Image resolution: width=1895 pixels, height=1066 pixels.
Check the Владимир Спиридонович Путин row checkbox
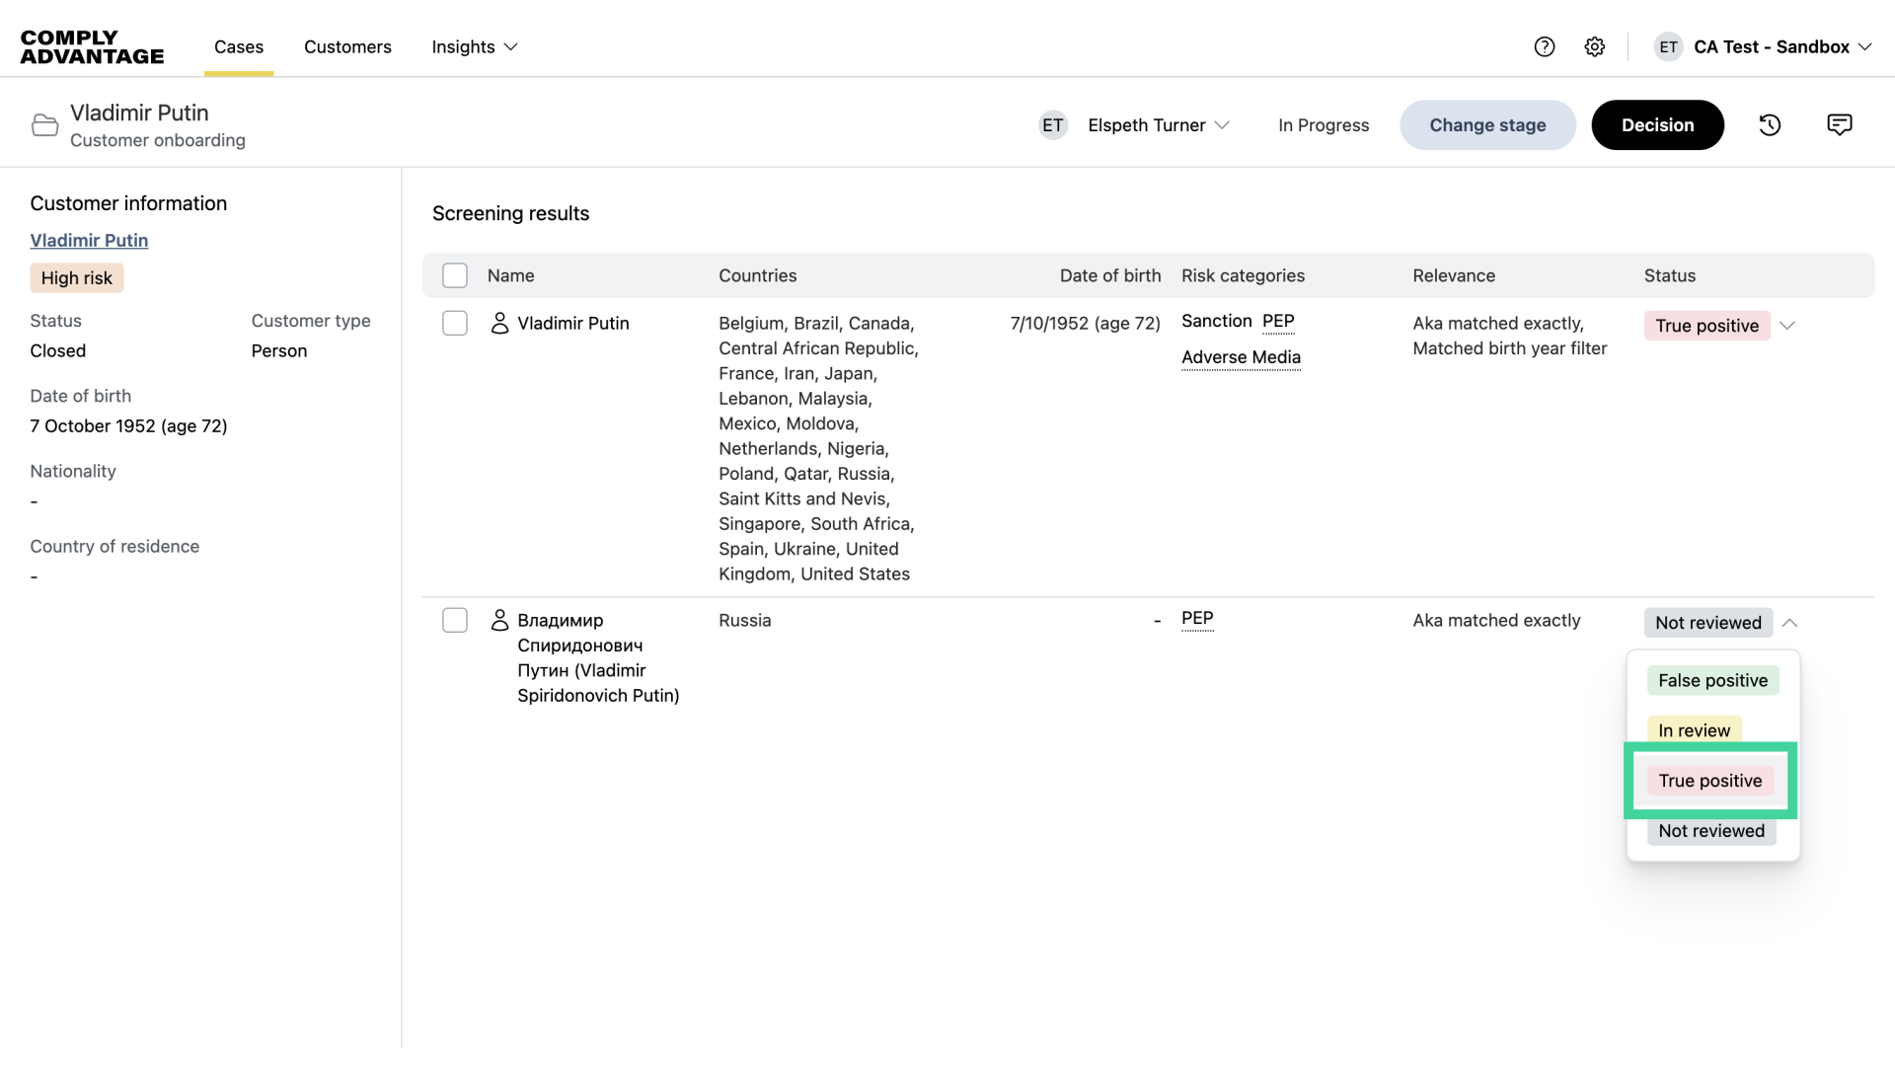coord(455,620)
